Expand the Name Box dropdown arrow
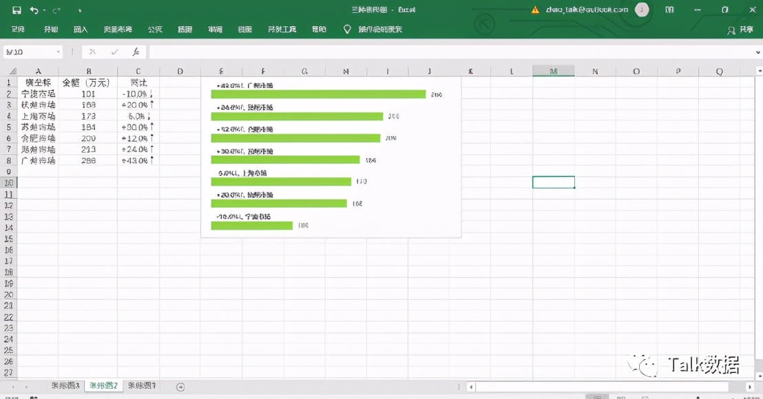This screenshot has height=399, width=763. pyautogui.click(x=59, y=52)
